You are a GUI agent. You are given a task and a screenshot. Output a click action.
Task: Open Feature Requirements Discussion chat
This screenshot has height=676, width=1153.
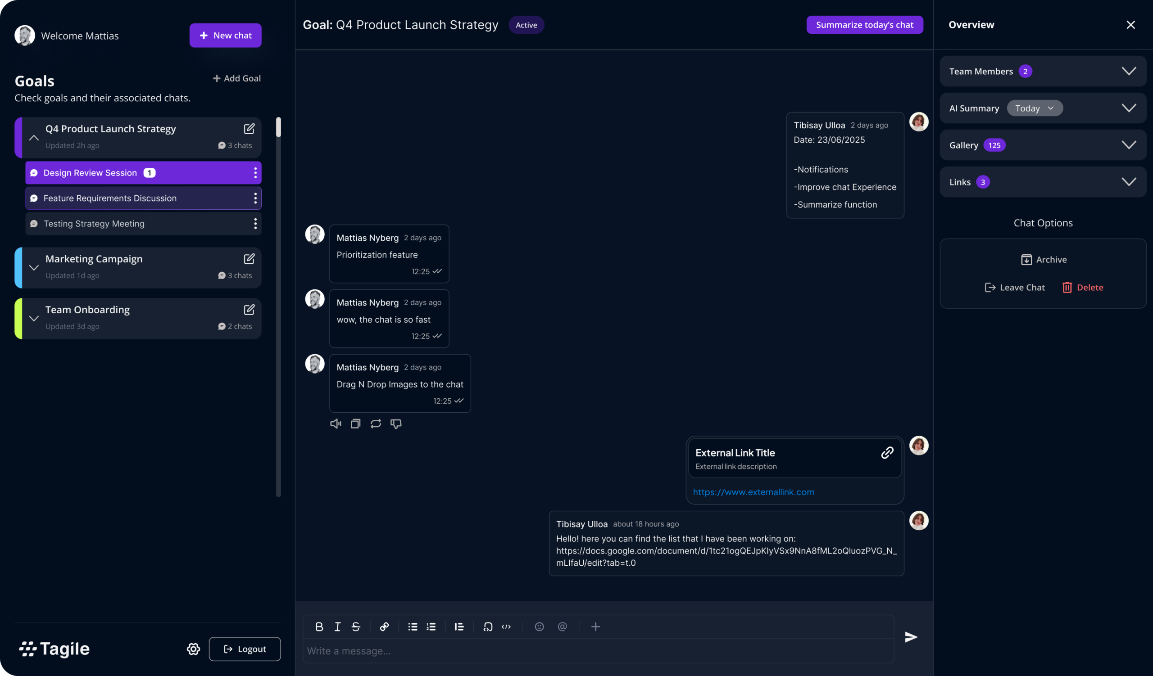[110, 198]
